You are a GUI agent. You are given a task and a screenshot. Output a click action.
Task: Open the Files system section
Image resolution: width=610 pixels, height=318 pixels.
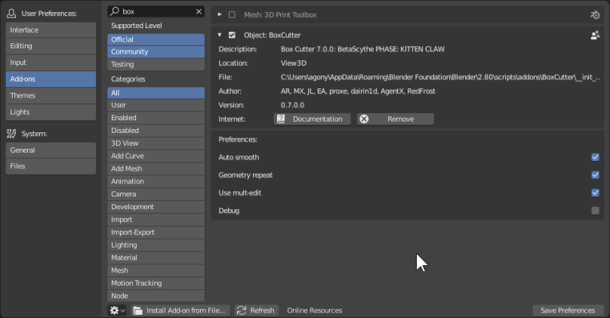[51, 166]
